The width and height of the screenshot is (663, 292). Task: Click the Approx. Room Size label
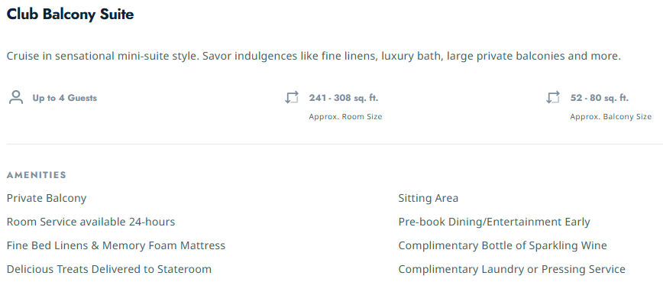[x=345, y=117]
